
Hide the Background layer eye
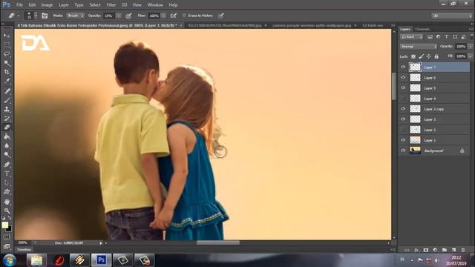pos(403,151)
